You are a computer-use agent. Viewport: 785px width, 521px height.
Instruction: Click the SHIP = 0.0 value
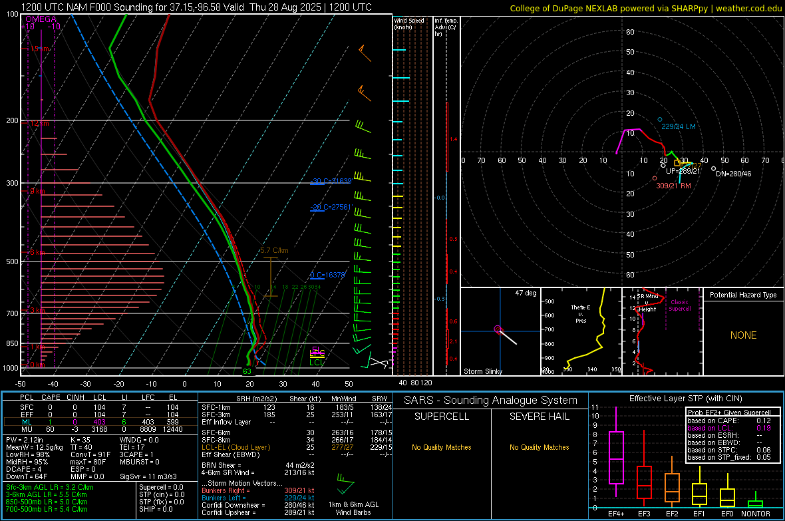click(156, 509)
